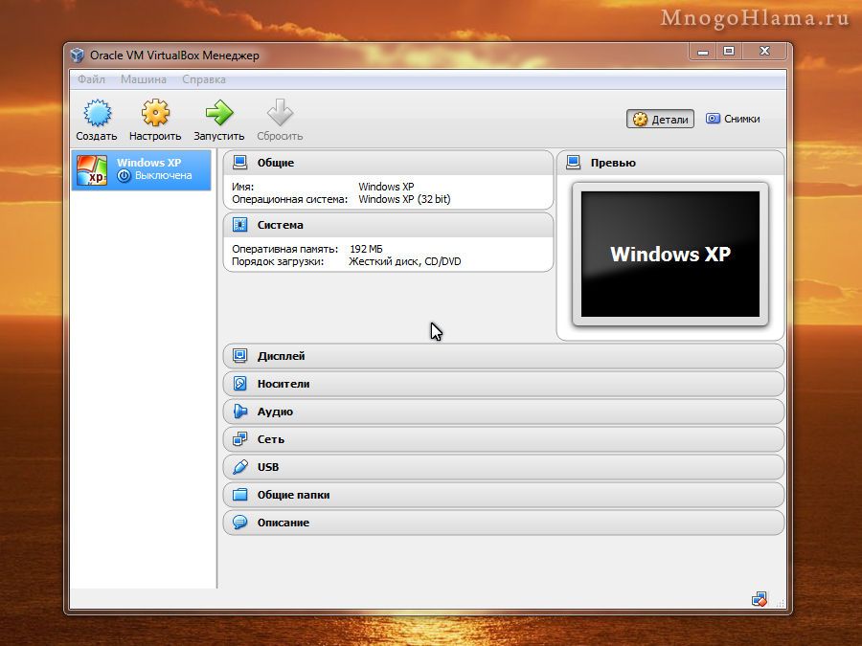
Task: Click the Жесткий диск, CD/DVD boot order text
Action: [404, 261]
